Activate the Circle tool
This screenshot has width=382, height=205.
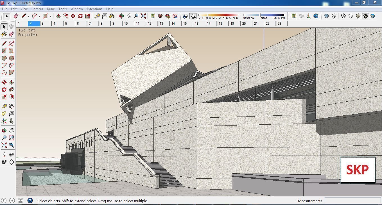coord(4,58)
